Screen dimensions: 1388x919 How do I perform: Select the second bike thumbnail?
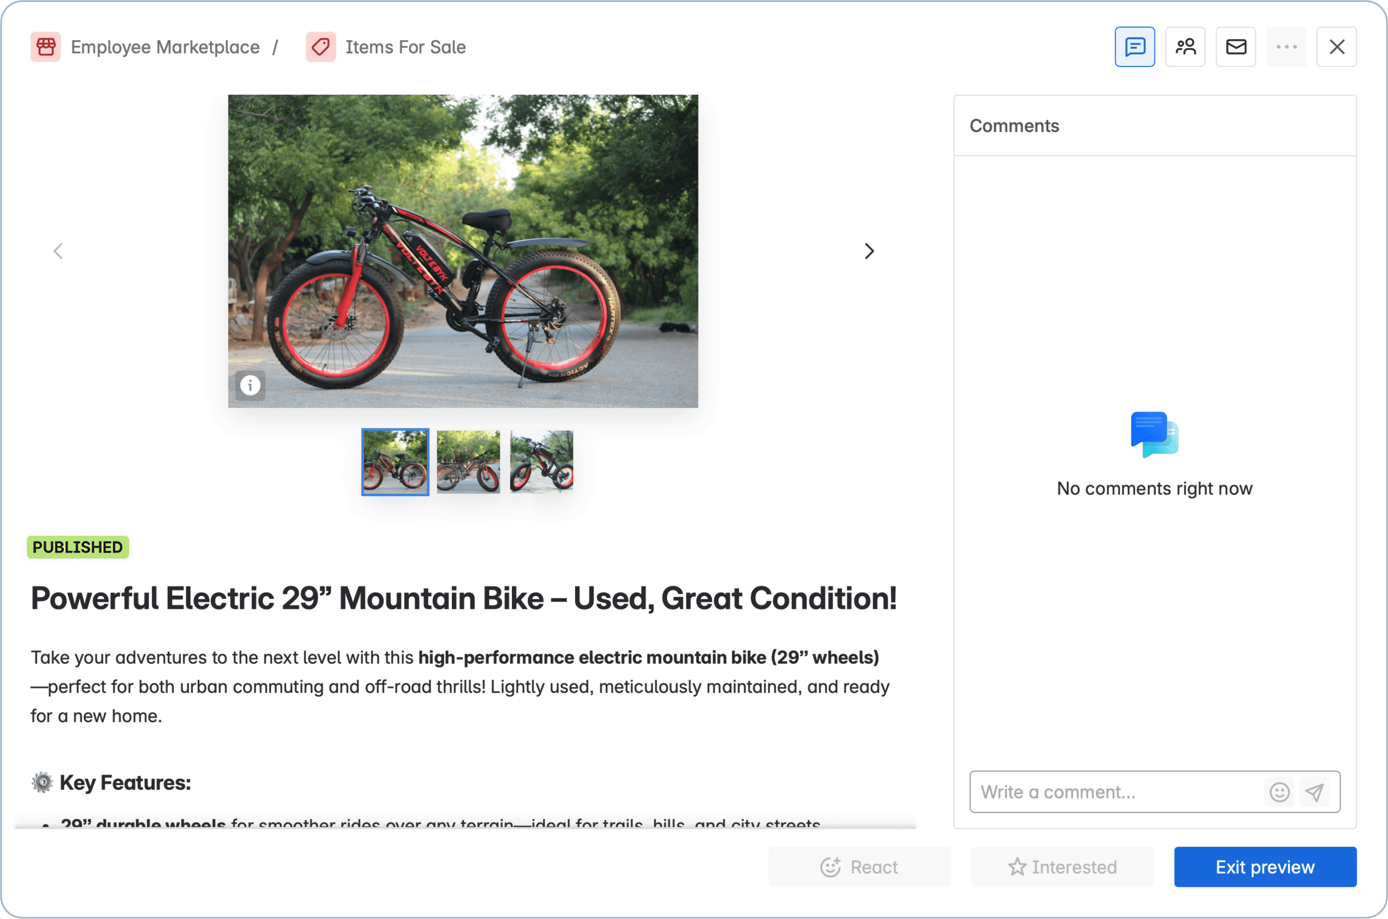(468, 462)
